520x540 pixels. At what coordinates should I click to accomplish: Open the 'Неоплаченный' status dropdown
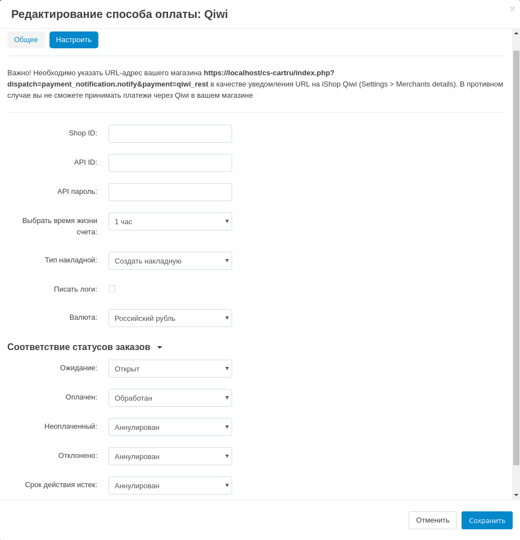coord(170,427)
